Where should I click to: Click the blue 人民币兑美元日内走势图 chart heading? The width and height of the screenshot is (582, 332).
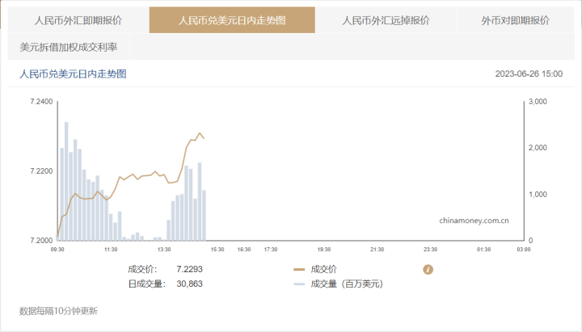pyautogui.click(x=73, y=74)
